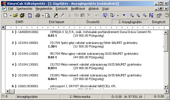Click the G percent toolbar icon
The height and width of the screenshot is (100, 170).
pyautogui.click(x=145, y=15)
